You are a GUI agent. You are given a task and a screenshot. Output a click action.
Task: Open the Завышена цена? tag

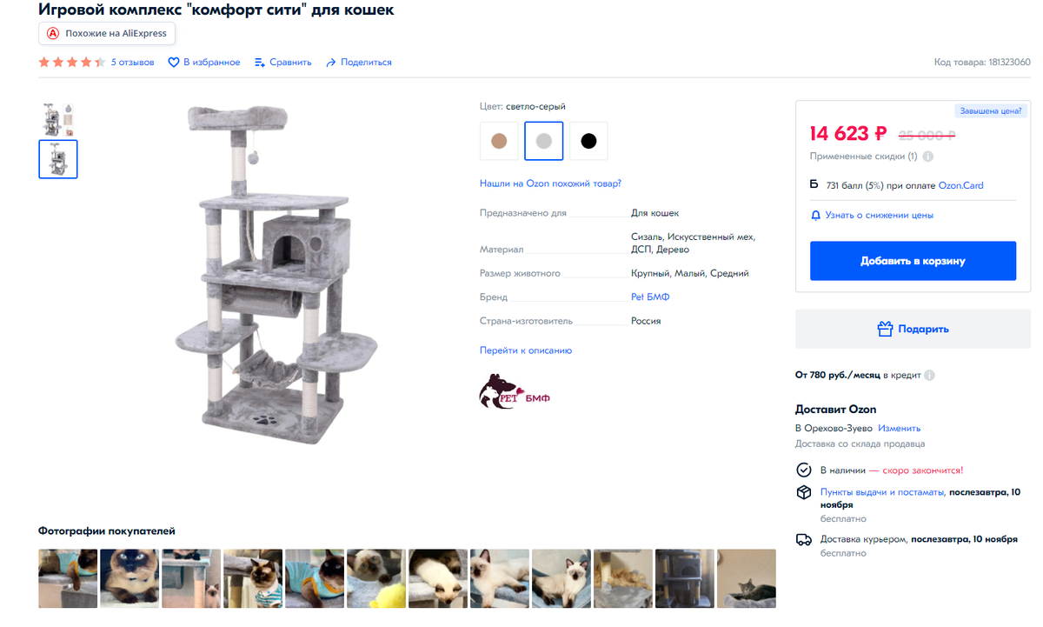click(x=990, y=110)
